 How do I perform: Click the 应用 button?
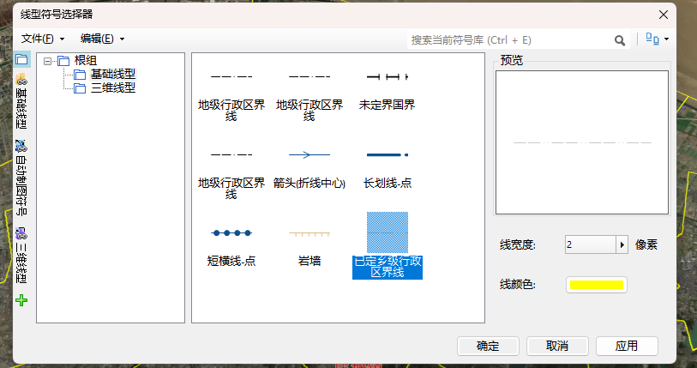tap(627, 346)
